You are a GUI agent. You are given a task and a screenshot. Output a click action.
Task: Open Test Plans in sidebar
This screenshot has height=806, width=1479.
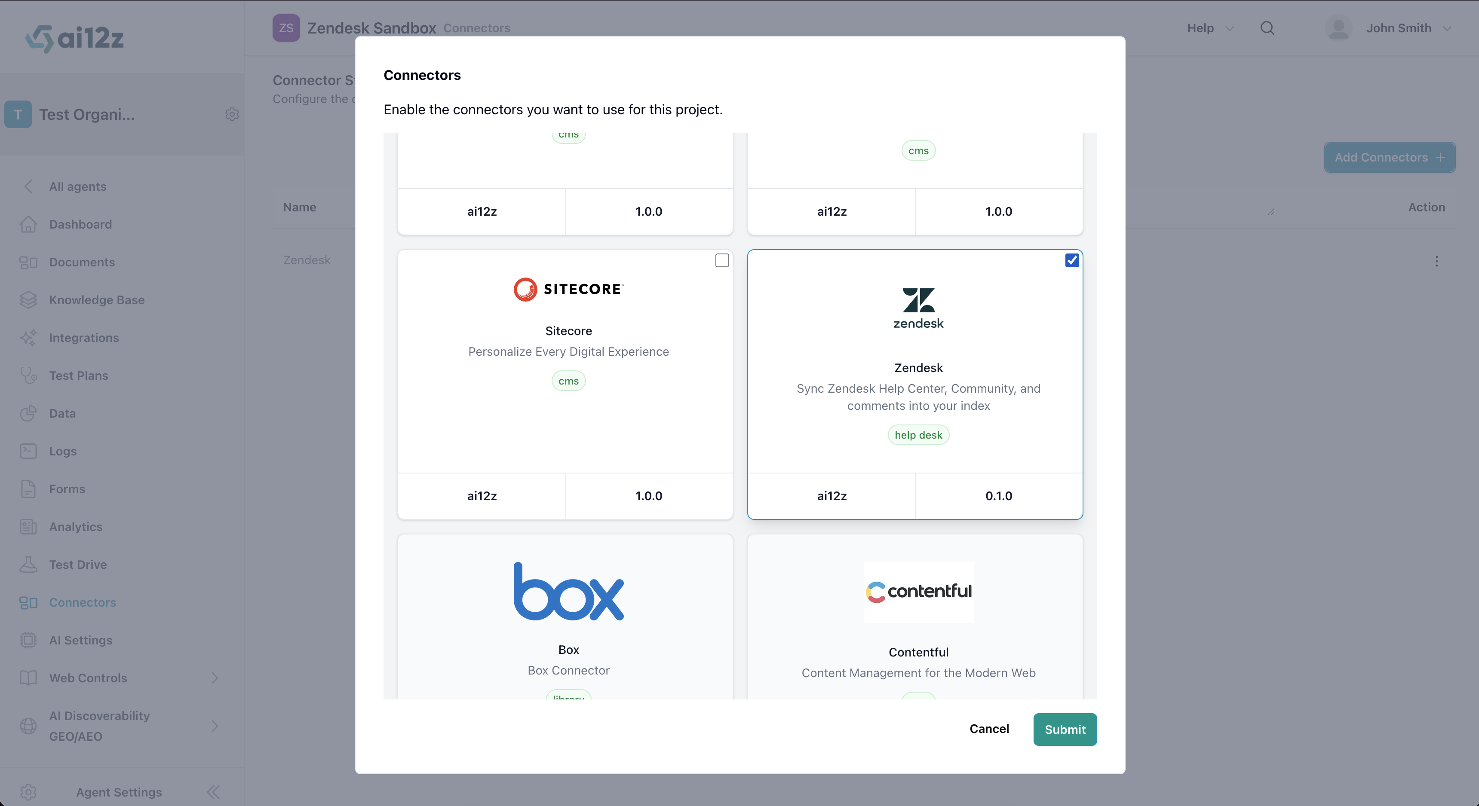click(78, 376)
